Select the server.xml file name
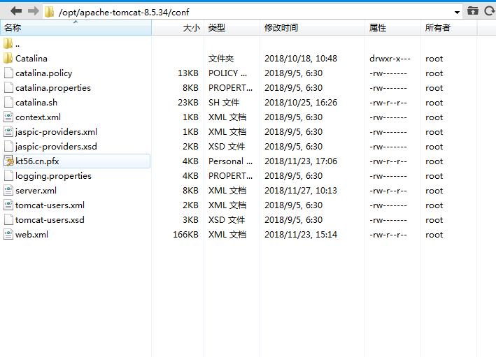This screenshot has width=496, height=357. tap(36, 191)
